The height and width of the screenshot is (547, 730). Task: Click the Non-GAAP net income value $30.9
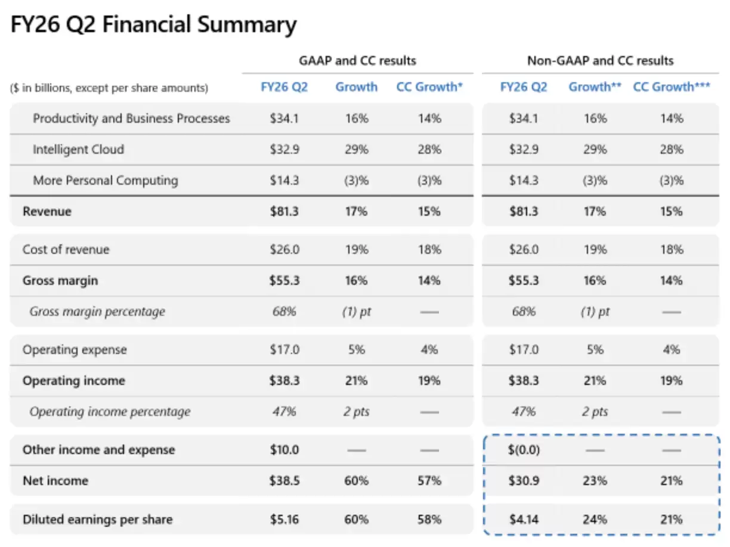(x=524, y=481)
